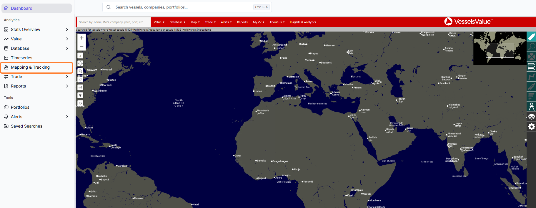The height and width of the screenshot is (208, 536).
Task: Open Saved Searches in sidebar
Action: [x=36, y=126]
